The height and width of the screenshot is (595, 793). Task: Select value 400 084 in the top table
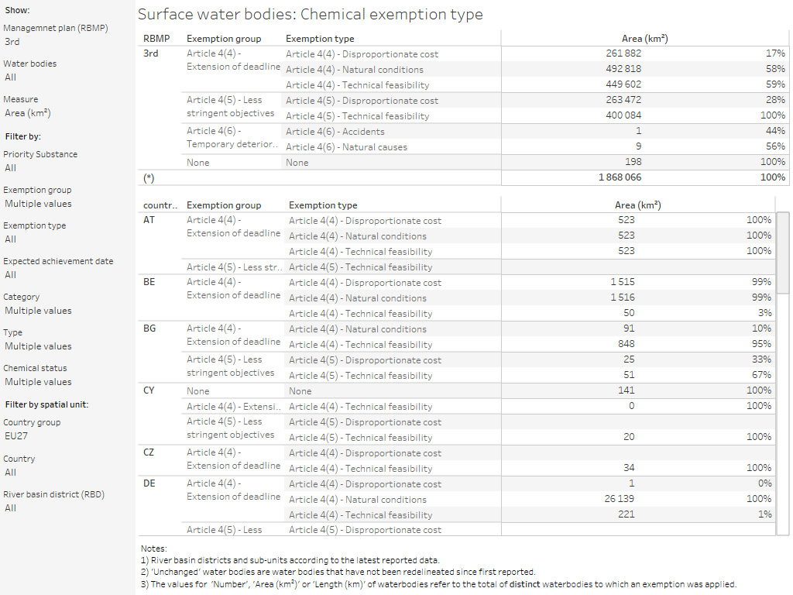(623, 115)
